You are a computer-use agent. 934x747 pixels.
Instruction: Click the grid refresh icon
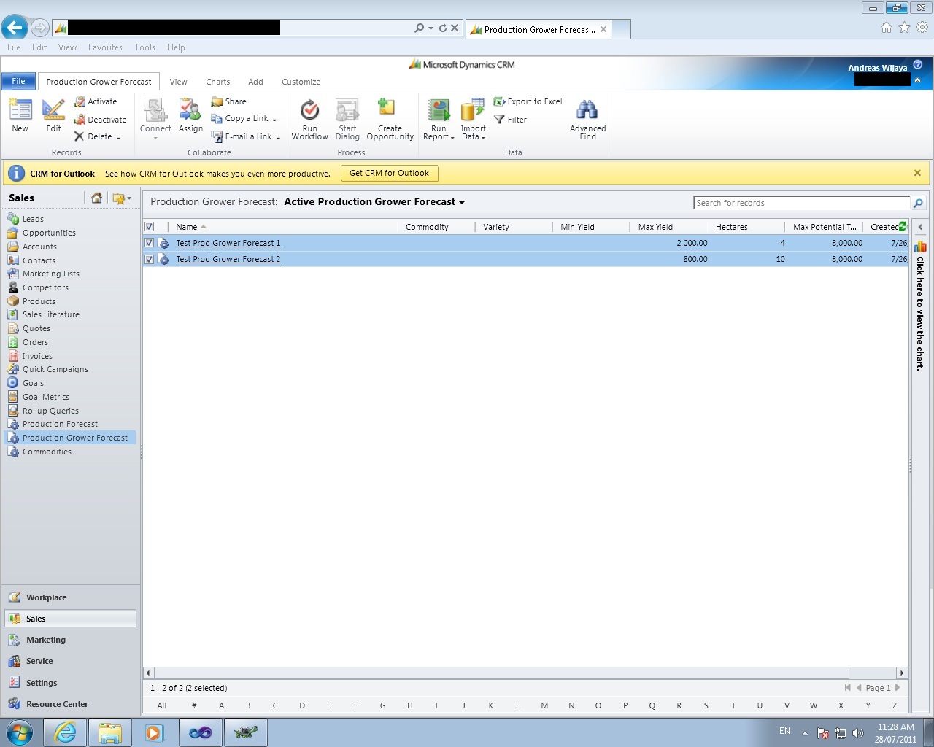(x=903, y=226)
